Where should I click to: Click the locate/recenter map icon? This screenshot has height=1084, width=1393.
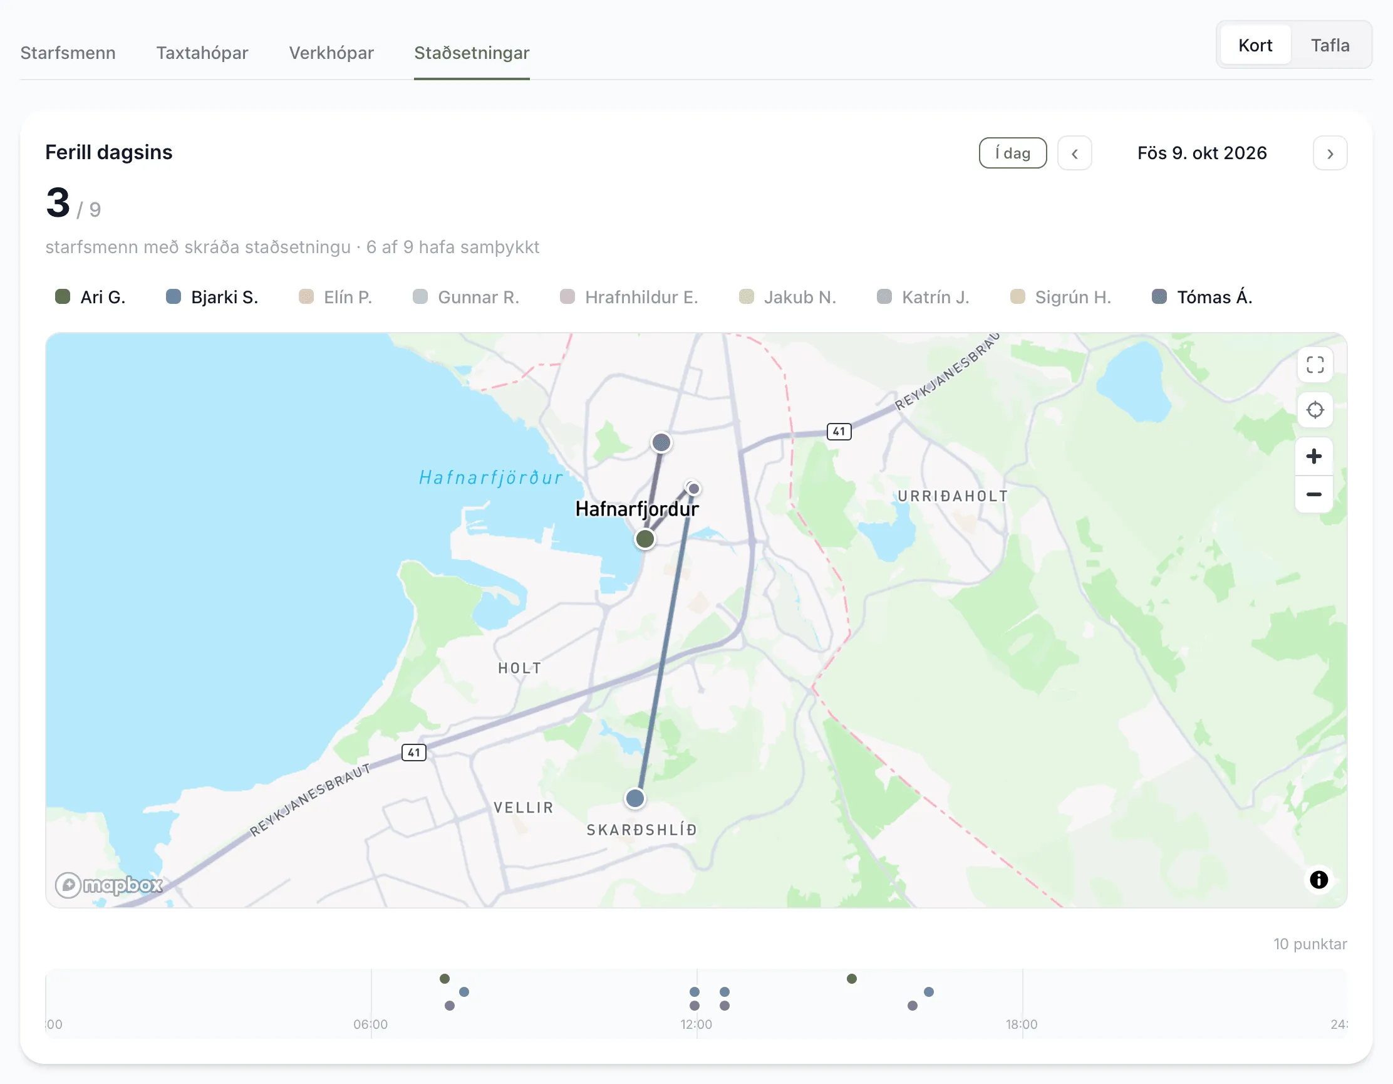click(1315, 410)
